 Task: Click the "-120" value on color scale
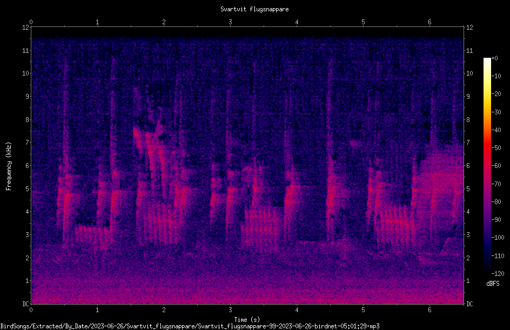(498, 273)
